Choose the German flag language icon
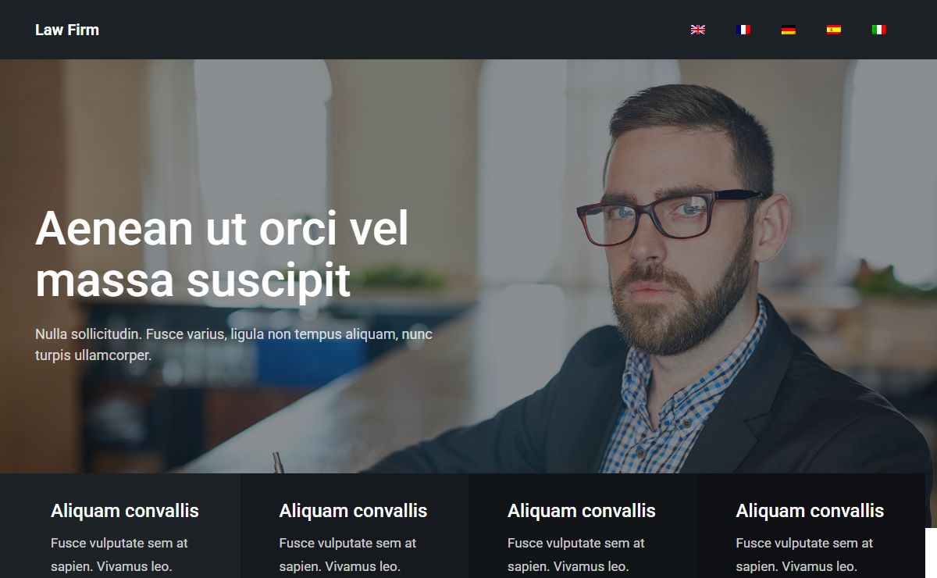The height and width of the screenshot is (578, 937). [789, 30]
